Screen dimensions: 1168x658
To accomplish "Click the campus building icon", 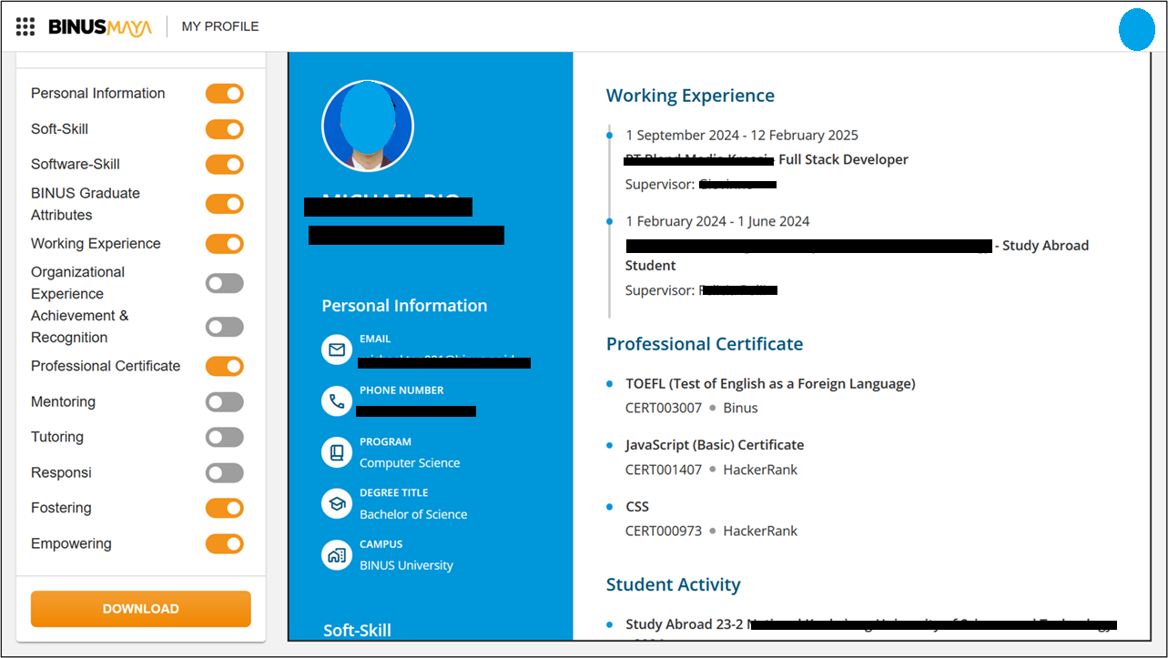I will point(337,555).
